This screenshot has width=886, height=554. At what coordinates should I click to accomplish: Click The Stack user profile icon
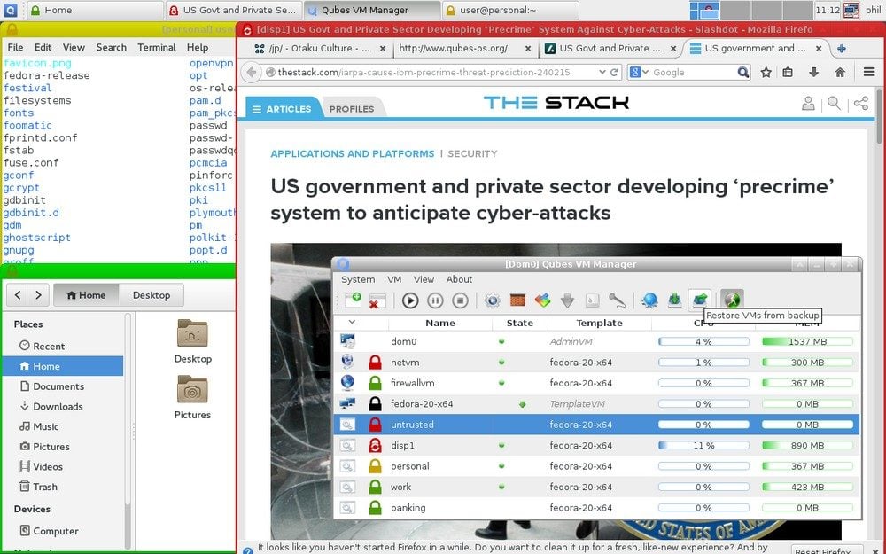click(x=808, y=104)
